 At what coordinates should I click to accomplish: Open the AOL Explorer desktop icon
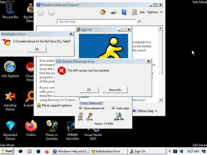10,69
